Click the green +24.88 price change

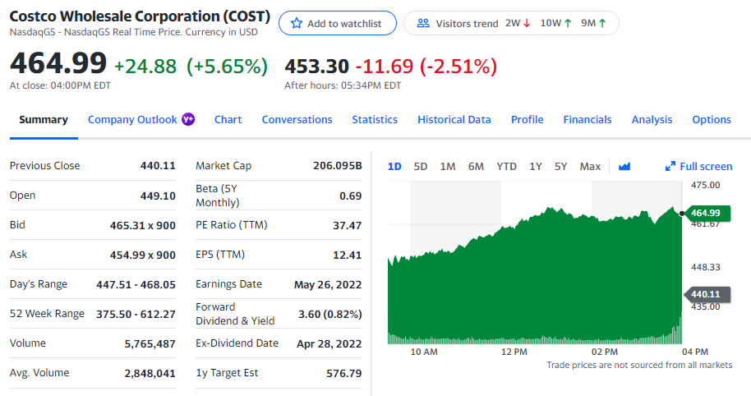[x=145, y=67]
